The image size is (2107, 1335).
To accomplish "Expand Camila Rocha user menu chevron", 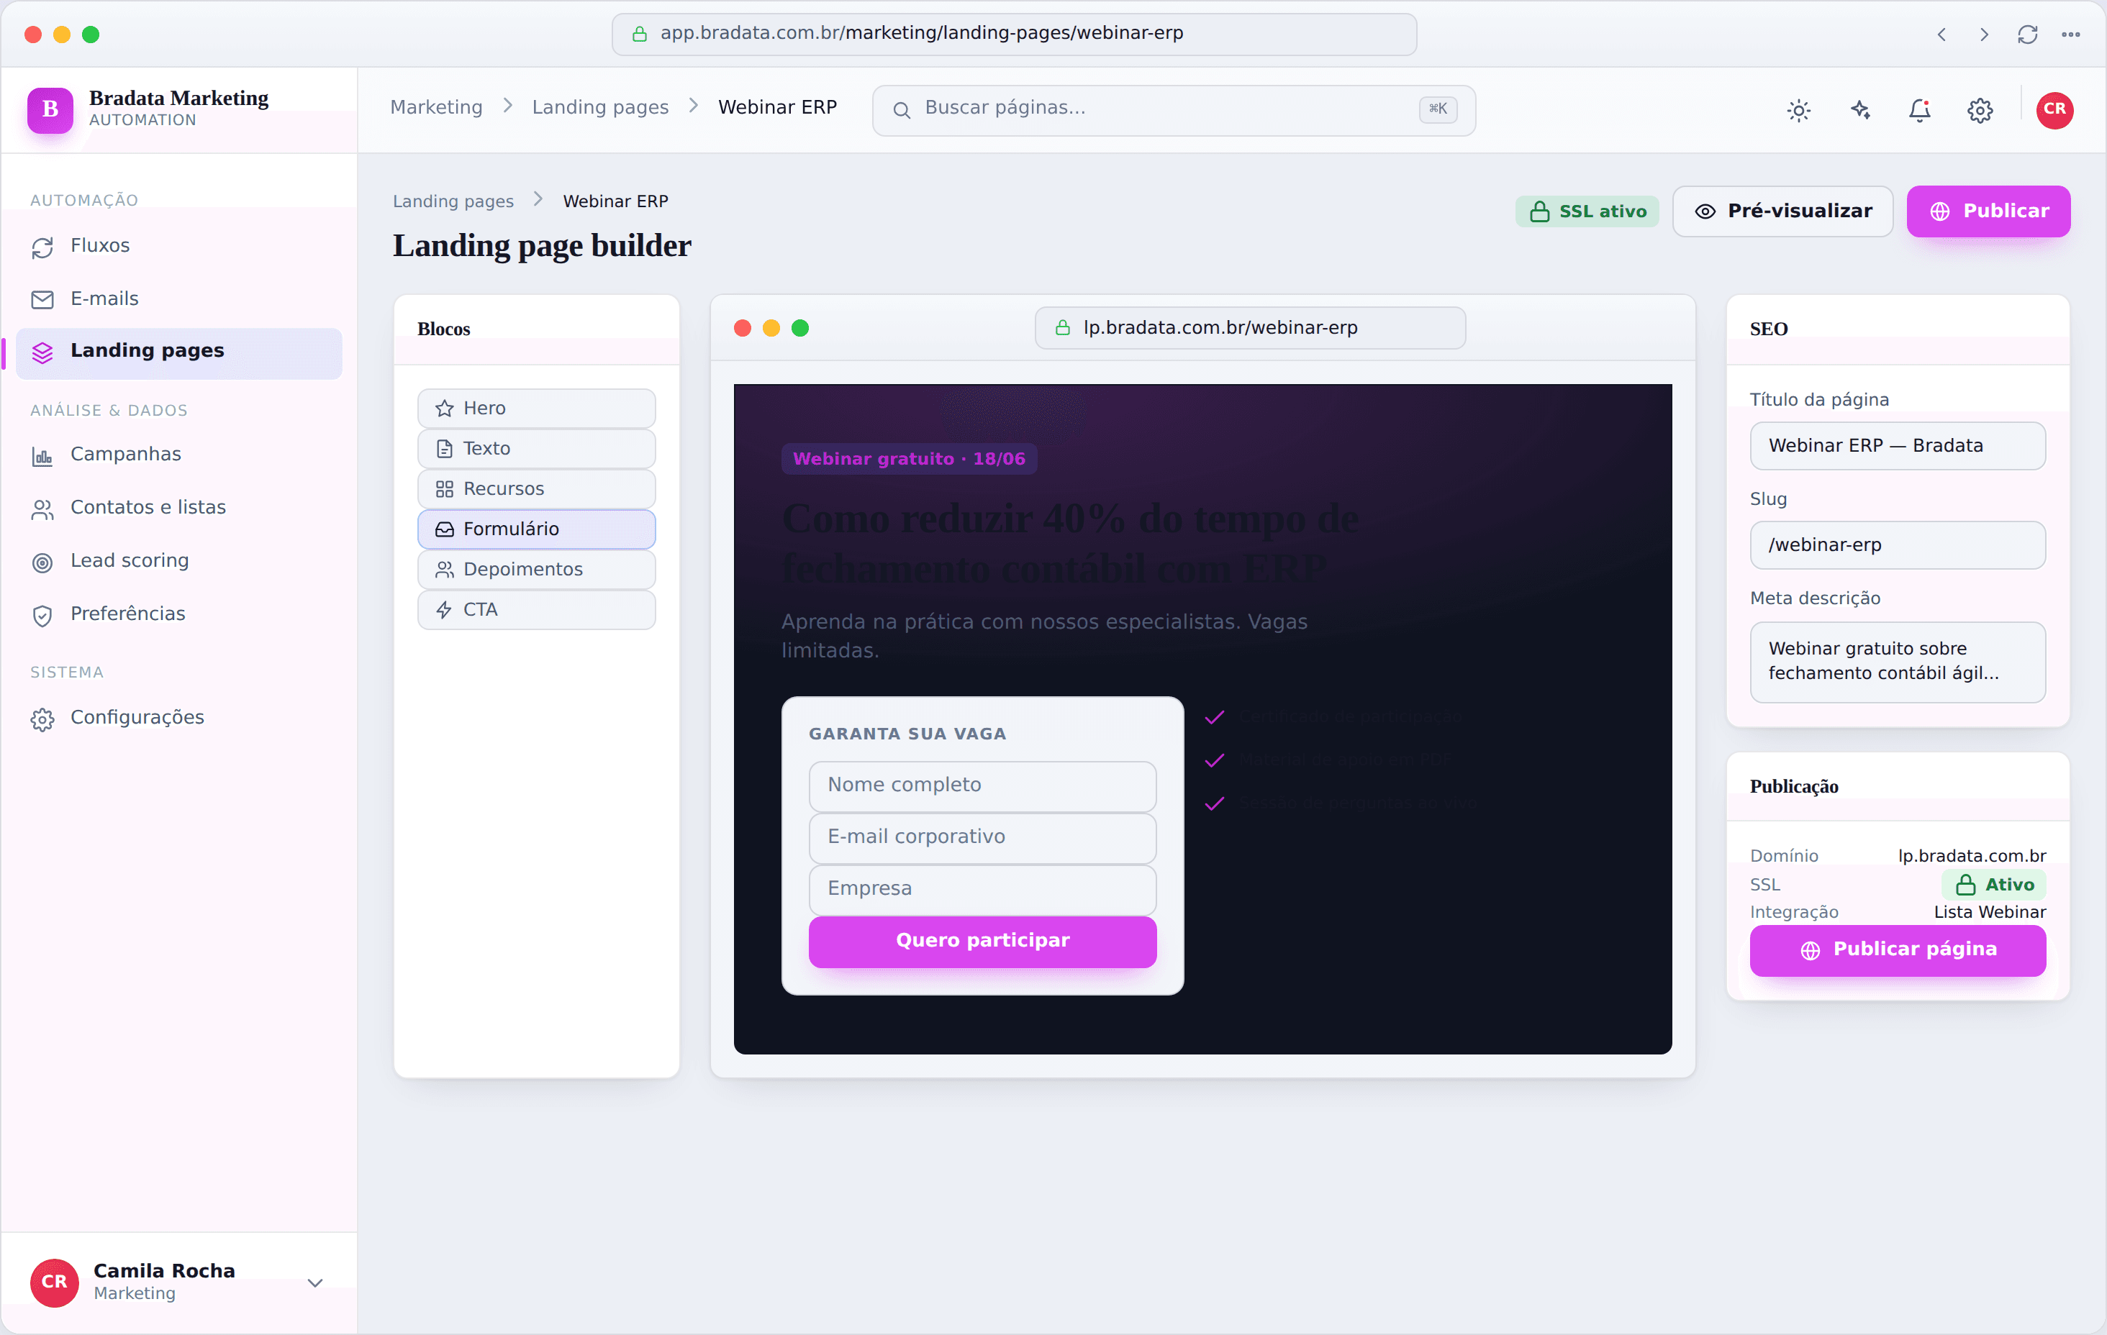I will click(x=315, y=1282).
